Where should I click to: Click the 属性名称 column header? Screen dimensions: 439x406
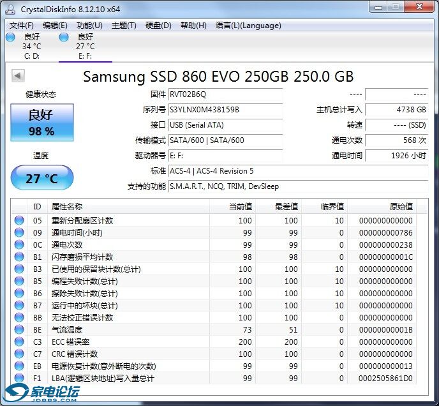(x=128, y=206)
